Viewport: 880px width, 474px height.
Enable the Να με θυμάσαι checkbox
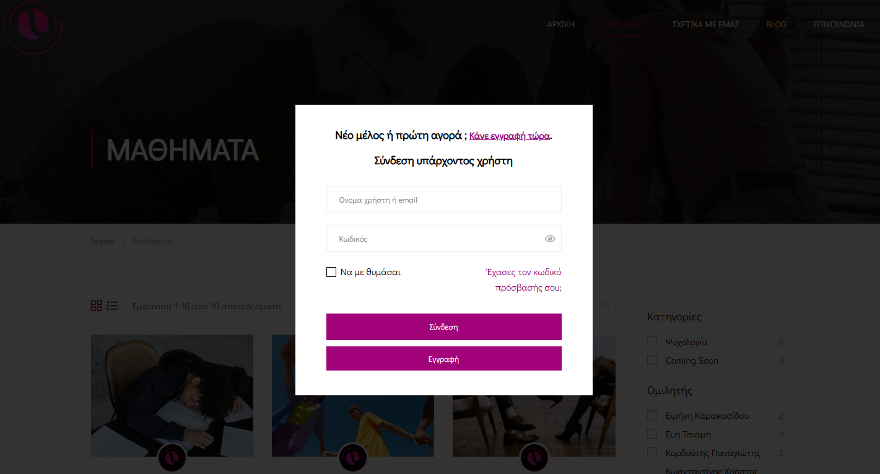click(331, 272)
